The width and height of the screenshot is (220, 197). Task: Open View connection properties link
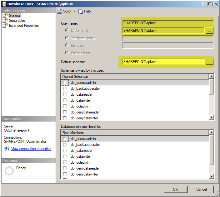[x=31, y=149]
